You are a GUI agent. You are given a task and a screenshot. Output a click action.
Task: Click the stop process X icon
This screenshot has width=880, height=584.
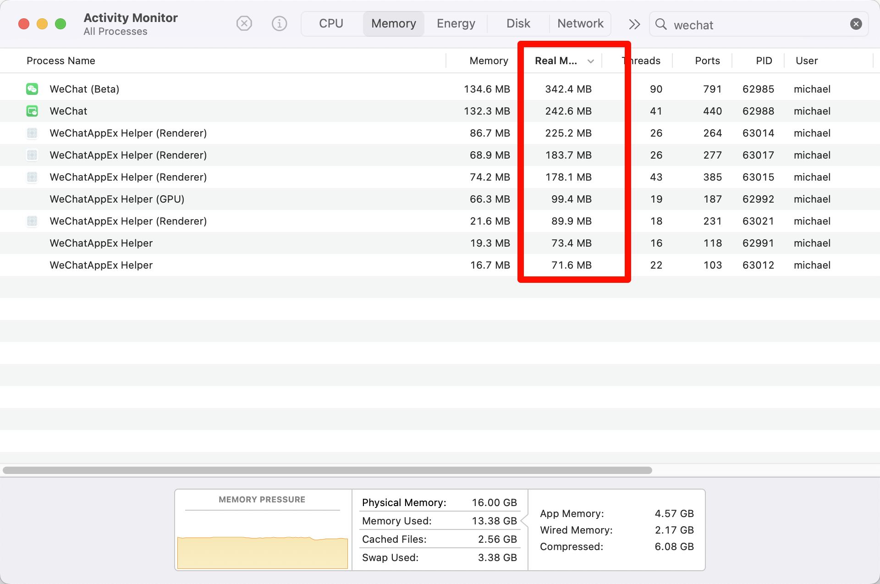click(x=244, y=23)
